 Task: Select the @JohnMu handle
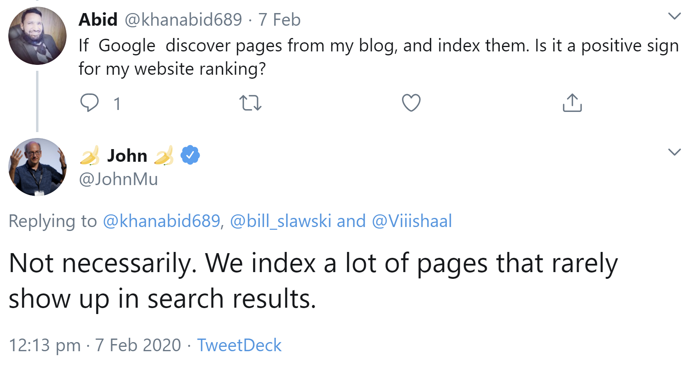tap(118, 179)
